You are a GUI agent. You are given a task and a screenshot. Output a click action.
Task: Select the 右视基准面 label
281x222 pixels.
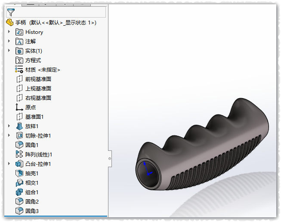click(x=38, y=98)
